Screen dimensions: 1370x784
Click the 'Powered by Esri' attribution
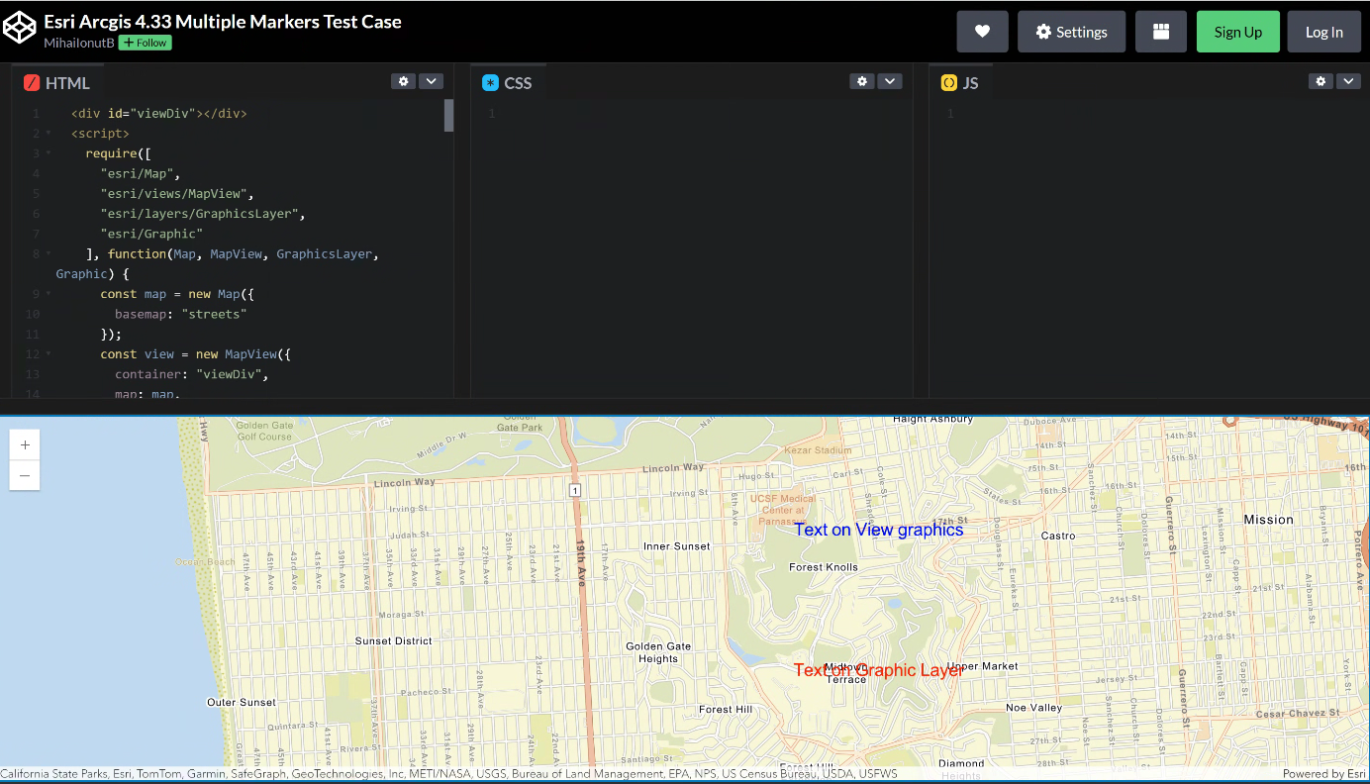point(1325,774)
